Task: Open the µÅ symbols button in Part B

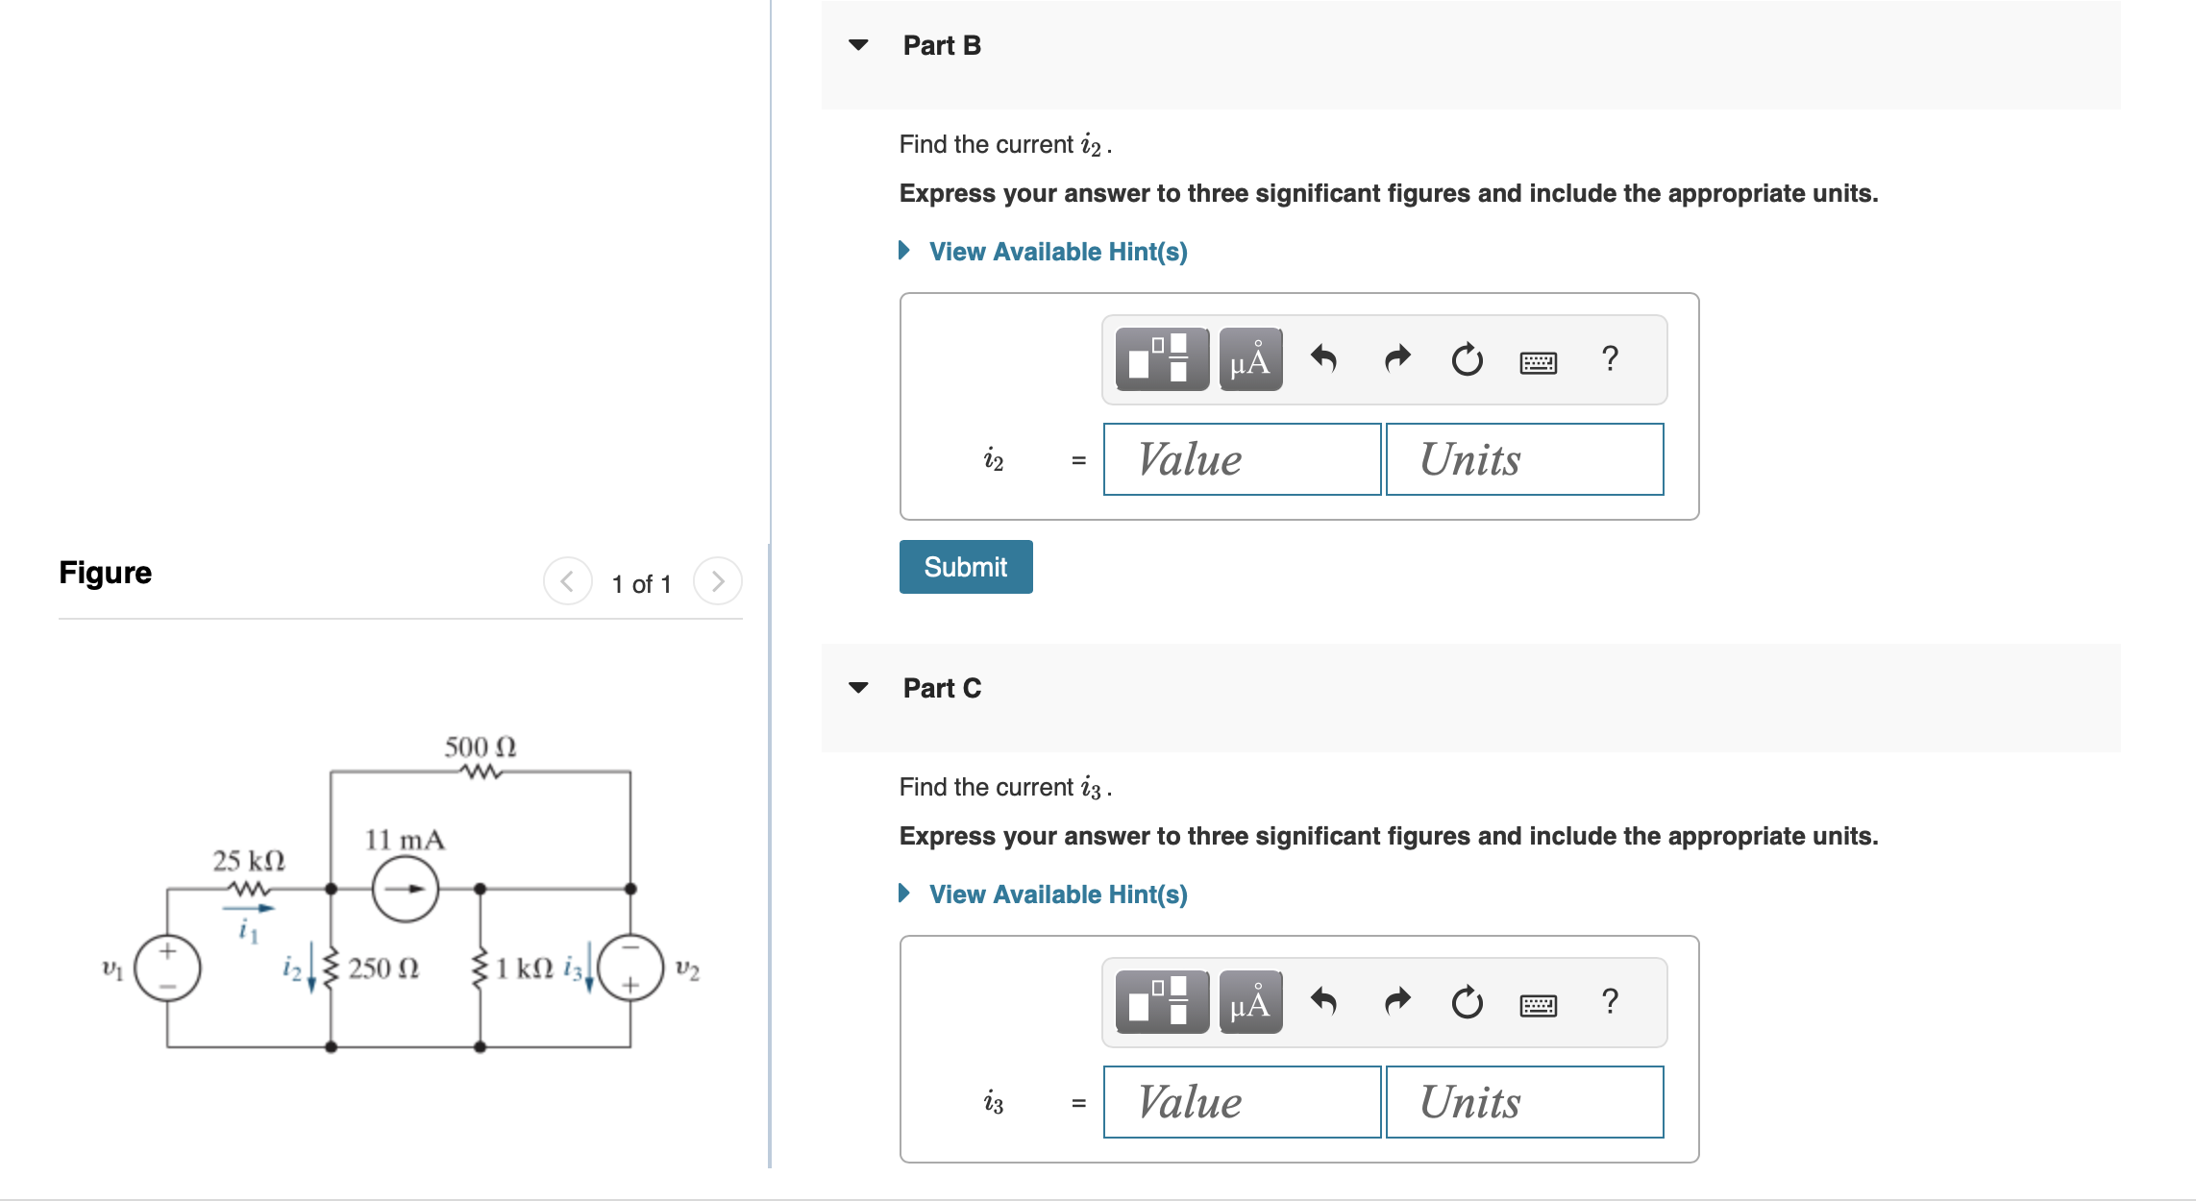Action: click(1250, 359)
